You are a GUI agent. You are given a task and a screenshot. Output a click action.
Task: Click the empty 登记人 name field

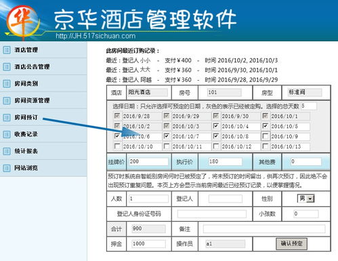tap(226, 199)
